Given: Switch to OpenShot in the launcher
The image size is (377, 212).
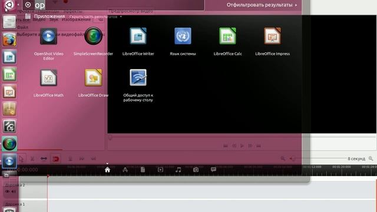Looking at the screenshot, I should pyautogui.click(x=9, y=161).
